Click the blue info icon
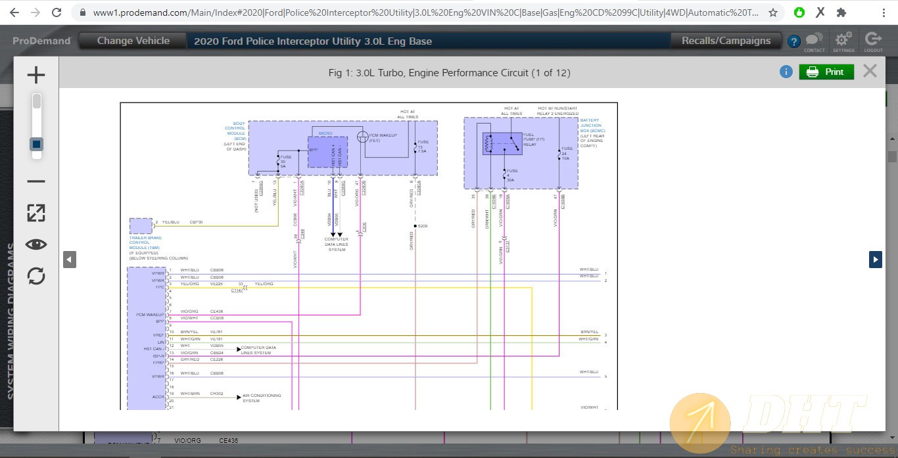Screen dimensions: 898x458 pyautogui.click(x=786, y=72)
